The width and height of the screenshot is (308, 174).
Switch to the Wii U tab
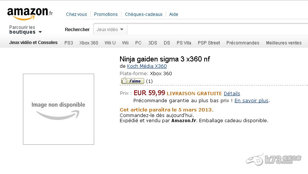[110, 43]
